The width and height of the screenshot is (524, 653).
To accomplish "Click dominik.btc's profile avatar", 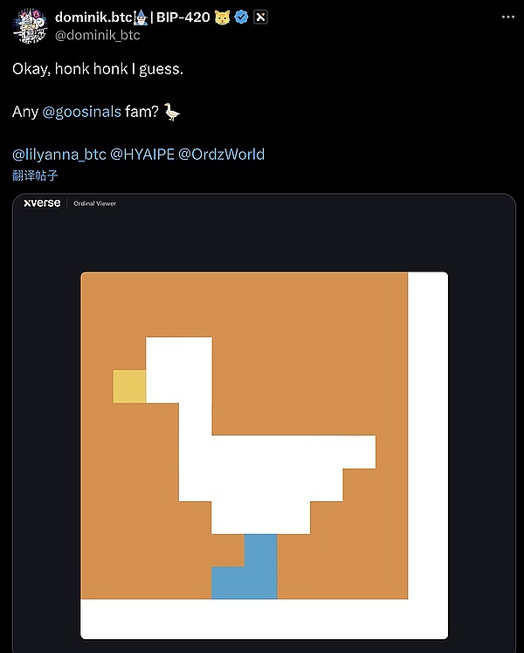I will click(30, 26).
